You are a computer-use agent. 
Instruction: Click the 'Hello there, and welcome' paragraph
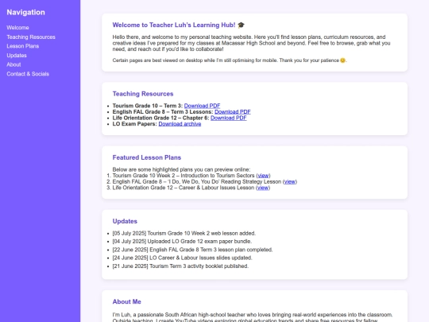pos(251,43)
